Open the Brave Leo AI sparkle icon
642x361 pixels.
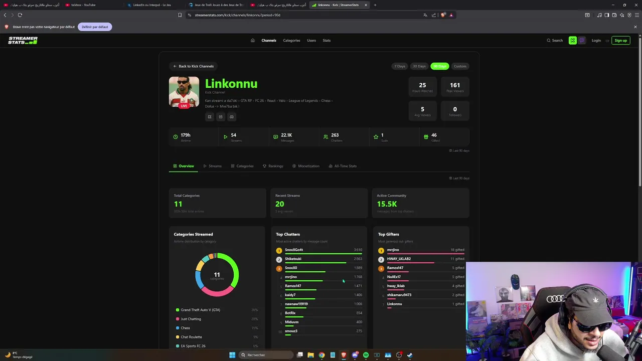pos(621,15)
